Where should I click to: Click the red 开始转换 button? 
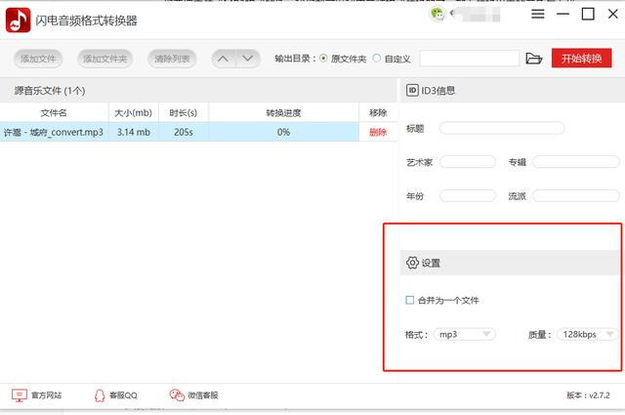click(x=582, y=59)
